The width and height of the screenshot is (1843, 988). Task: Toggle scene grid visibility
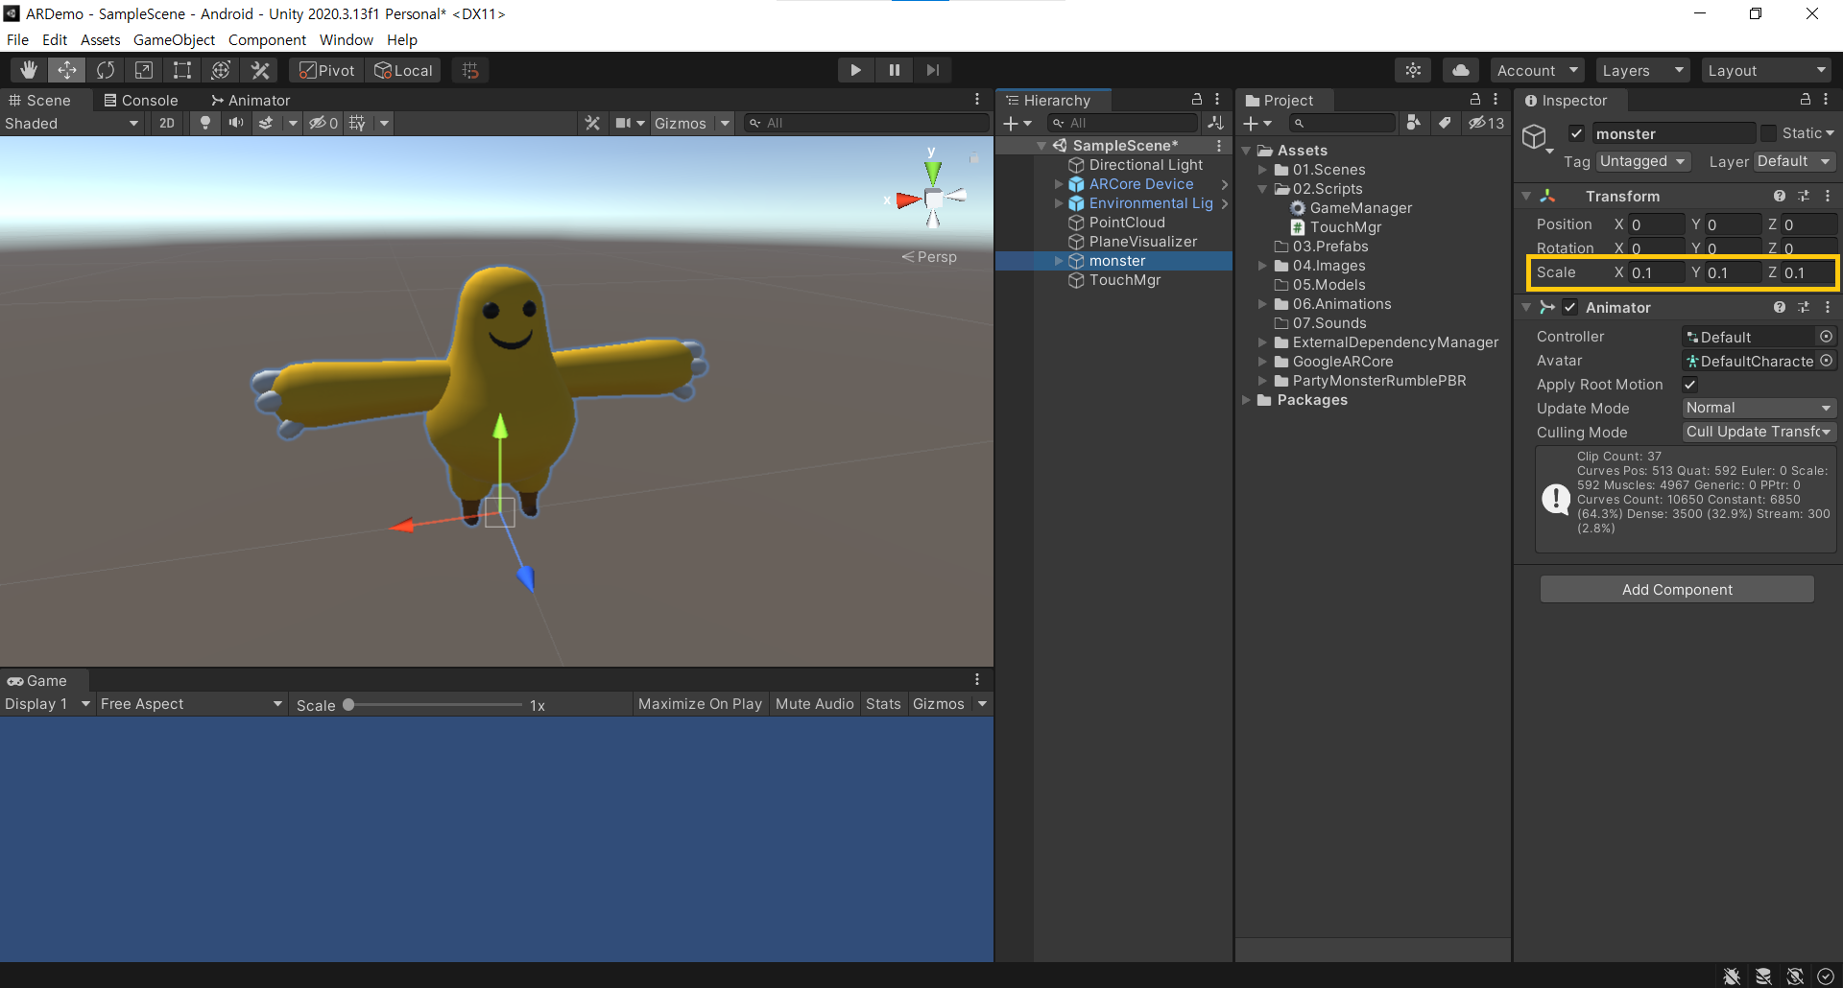click(358, 123)
